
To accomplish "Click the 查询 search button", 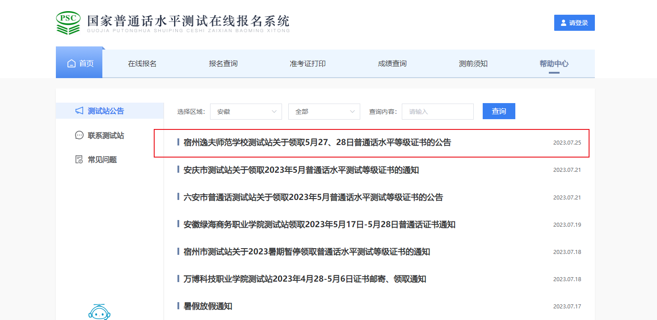I will click(499, 111).
